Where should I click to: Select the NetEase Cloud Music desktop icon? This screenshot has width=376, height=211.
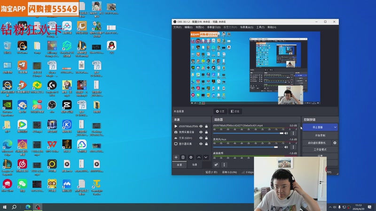pos(22,166)
